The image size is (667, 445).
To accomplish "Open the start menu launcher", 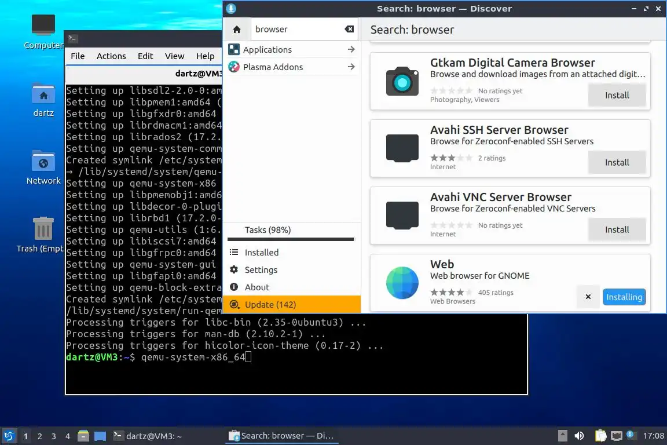I will pyautogui.click(x=9, y=436).
